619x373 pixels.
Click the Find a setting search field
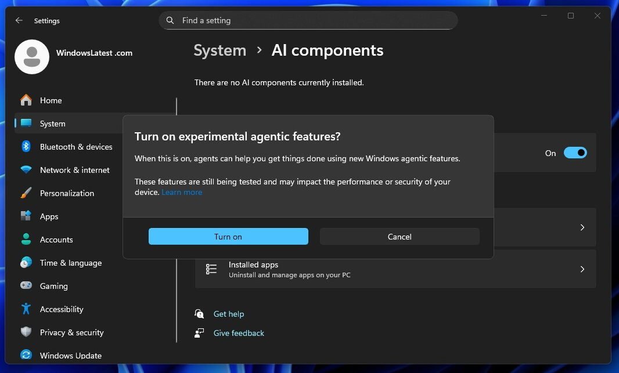[308, 20]
